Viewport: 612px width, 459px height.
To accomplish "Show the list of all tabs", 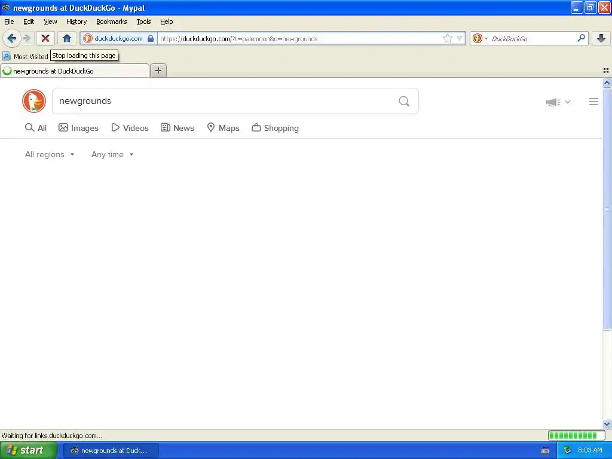I will (606, 71).
